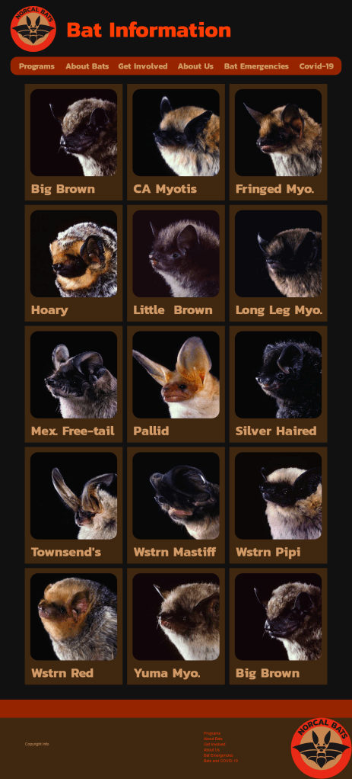Click the footer Programs link
The width and height of the screenshot is (352, 779).
click(212, 733)
